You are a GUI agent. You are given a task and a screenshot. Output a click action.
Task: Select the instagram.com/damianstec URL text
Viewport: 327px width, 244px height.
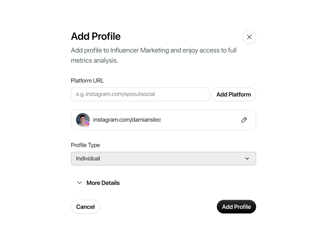click(127, 120)
